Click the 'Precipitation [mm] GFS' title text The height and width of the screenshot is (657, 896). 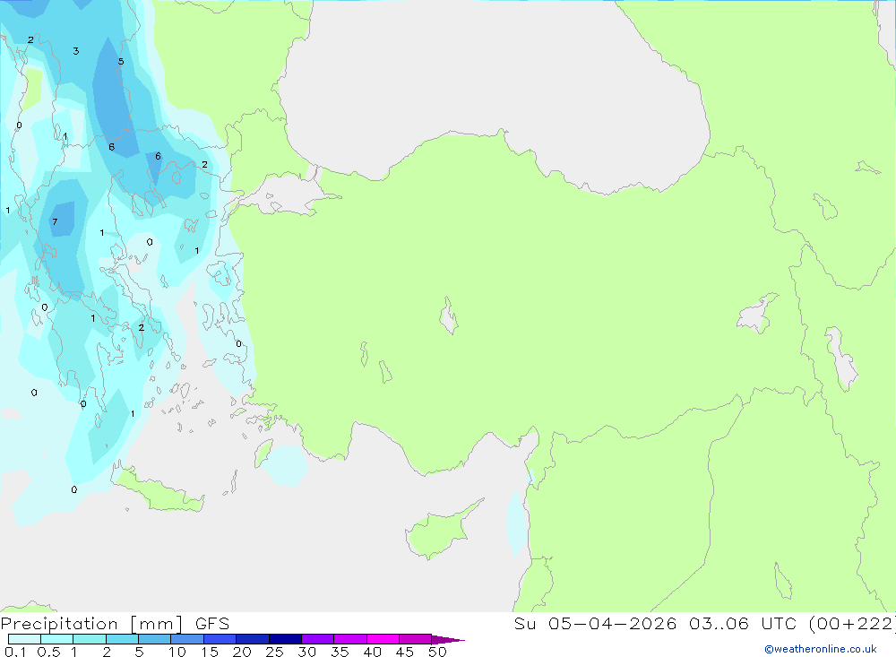point(115,624)
